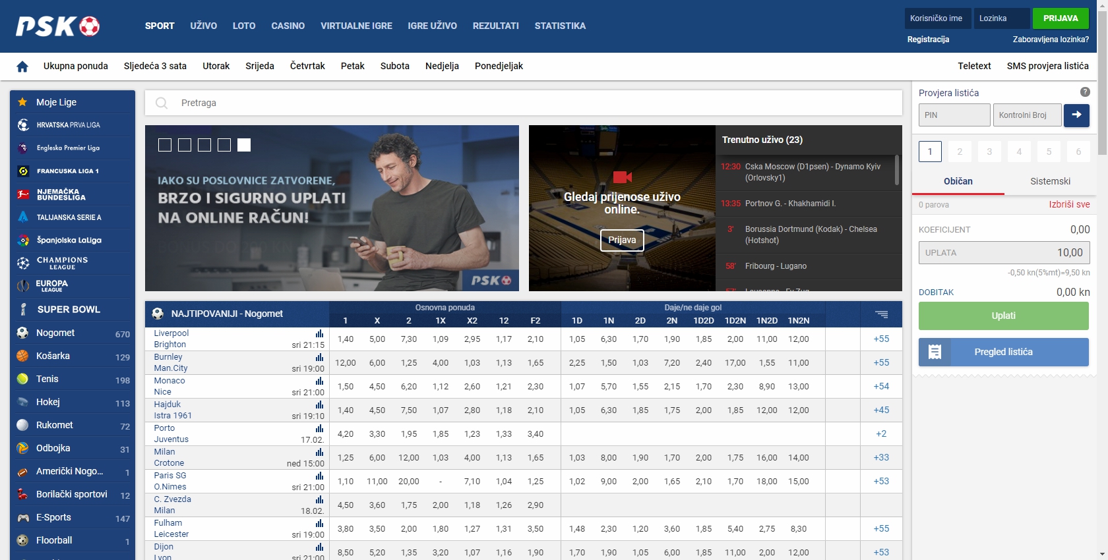The image size is (1108, 560).
Task: Click the table filter lines icon
Action: click(x=882, y=314)
